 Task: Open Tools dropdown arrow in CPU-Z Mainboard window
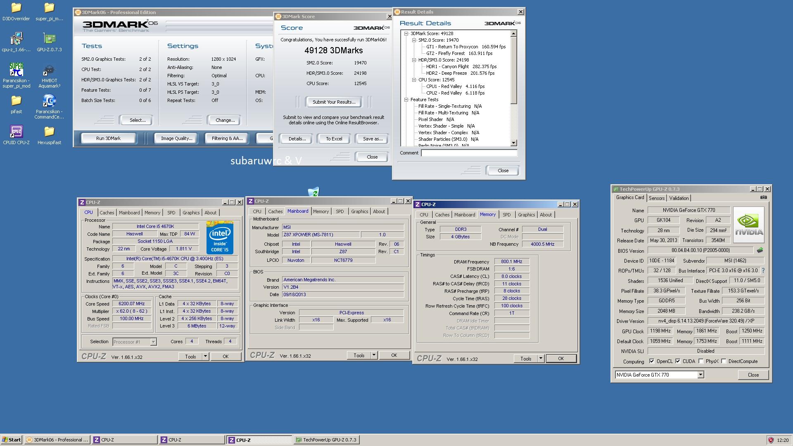pos(374,355)
